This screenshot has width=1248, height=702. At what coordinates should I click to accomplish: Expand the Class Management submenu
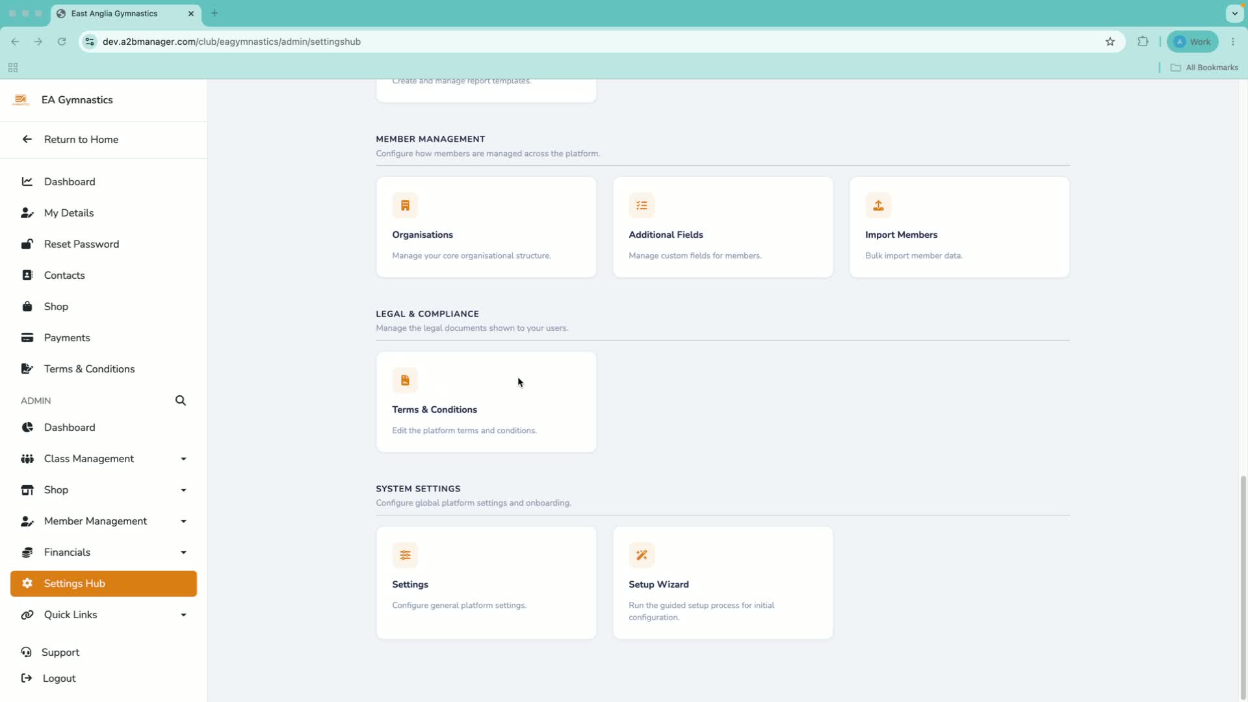coord(184,459)
